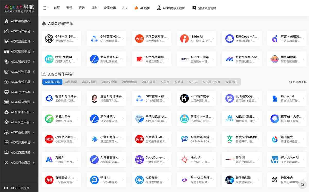Expand AI 大模型平台 sidebar menu
Image resolution: width=309 pixels, height=192 pixels.
[19, 122]
